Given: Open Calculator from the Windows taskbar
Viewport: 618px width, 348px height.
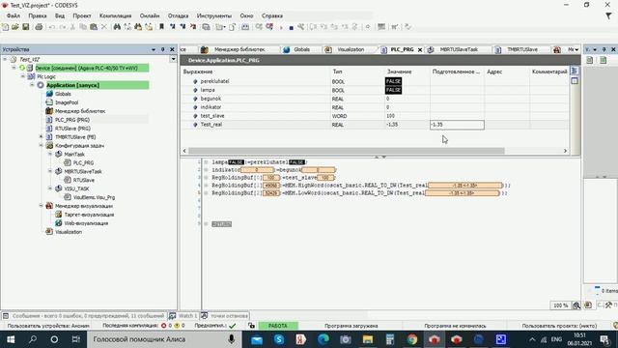Looking at the screenshot, I should point(390,339).
